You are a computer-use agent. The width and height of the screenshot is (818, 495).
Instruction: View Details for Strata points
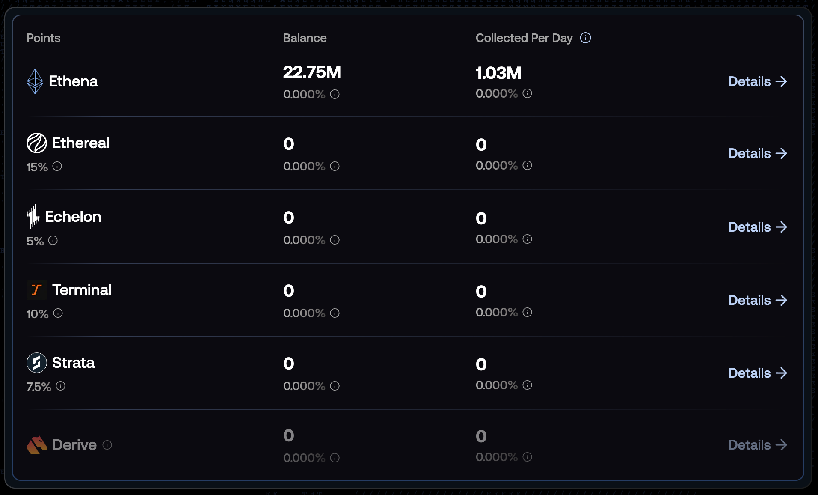coord(757,373)
